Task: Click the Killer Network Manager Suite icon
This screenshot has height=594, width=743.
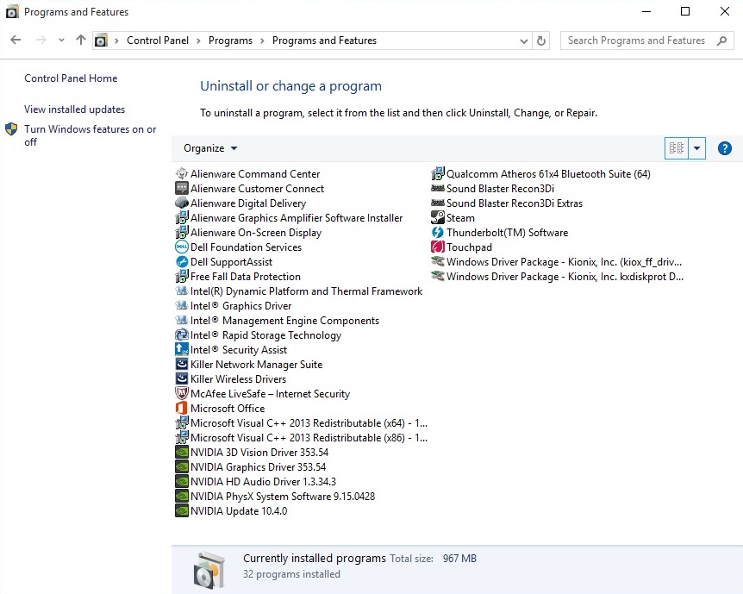Action: [182, 365]
